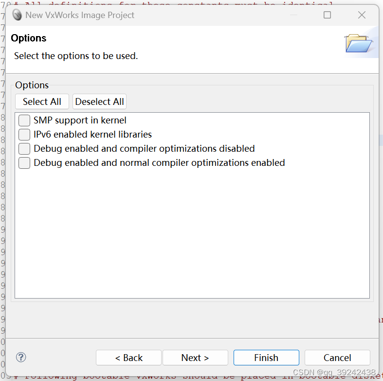Click the bold Options page heading
Screen dimensions: 383x381
pos(29,38)
